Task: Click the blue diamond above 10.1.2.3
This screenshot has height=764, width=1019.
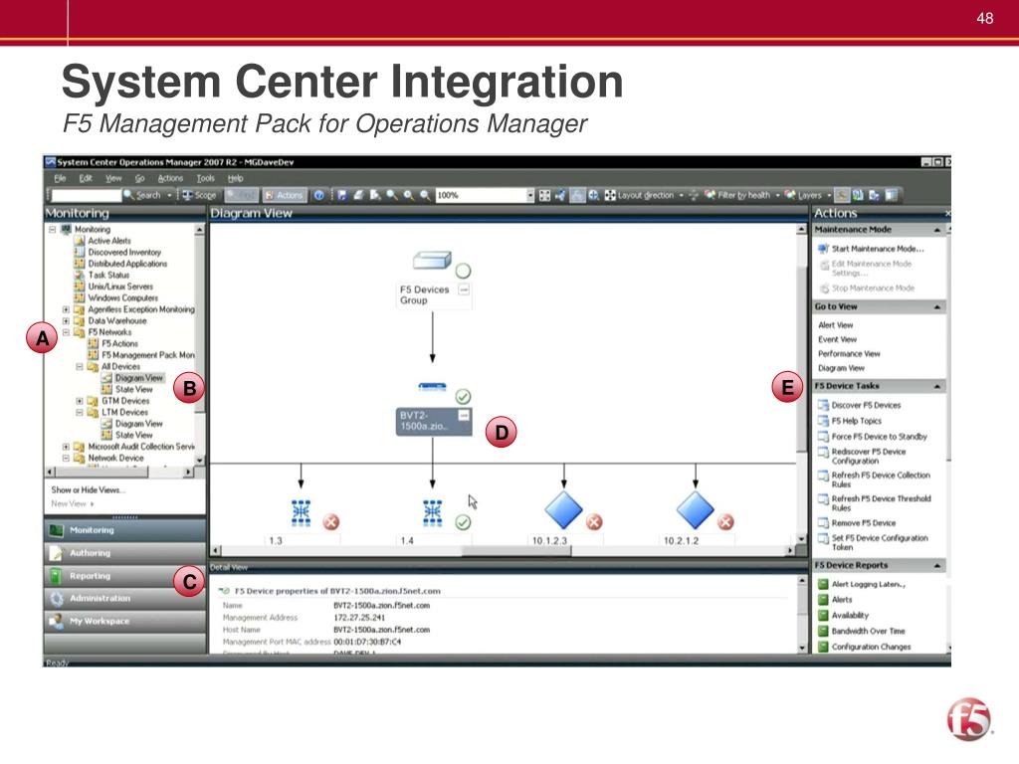Action: click(x=563, y=510)
